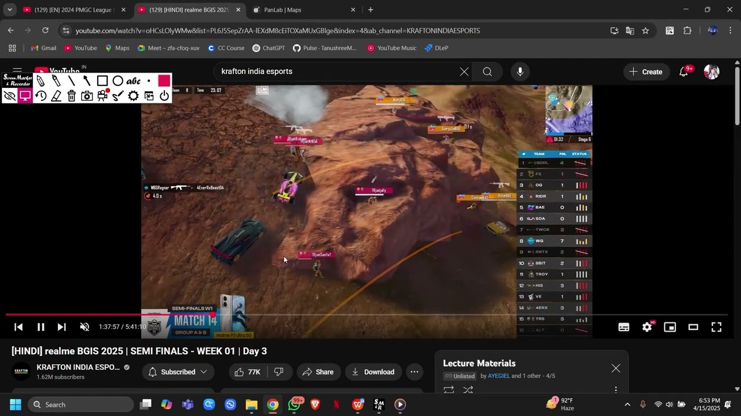The image size is (741, 416).
Task: Open Chrome extensions puzzle icon
Action: tap(688, 31)
